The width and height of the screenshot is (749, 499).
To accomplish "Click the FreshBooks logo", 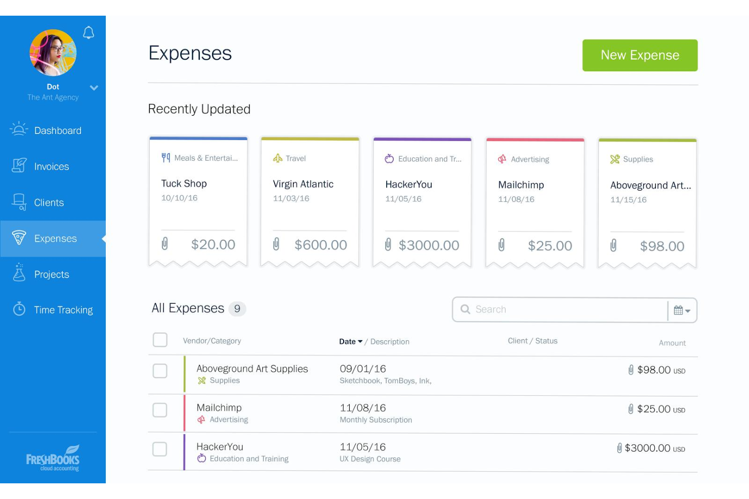I will pos(53,458).
